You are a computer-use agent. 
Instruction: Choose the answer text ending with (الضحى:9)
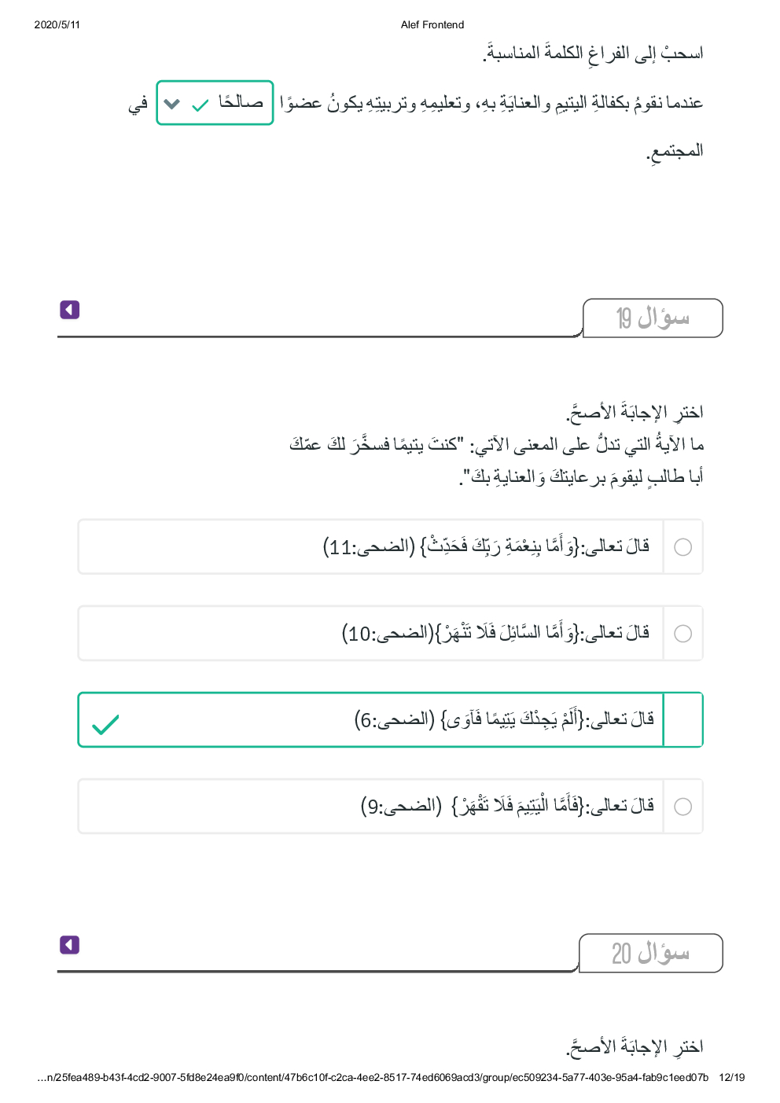(x=507, y=806)
